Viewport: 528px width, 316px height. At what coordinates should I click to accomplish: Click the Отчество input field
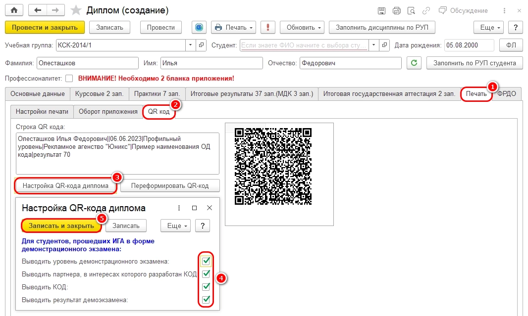(x=351, y=63)
